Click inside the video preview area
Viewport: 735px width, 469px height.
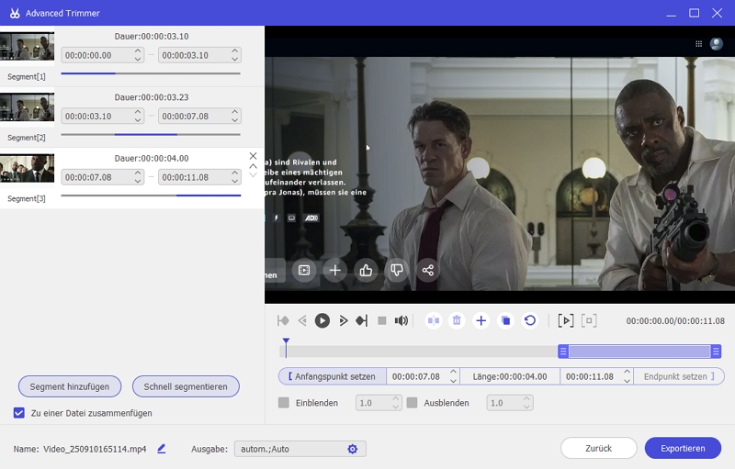[500, 165]
